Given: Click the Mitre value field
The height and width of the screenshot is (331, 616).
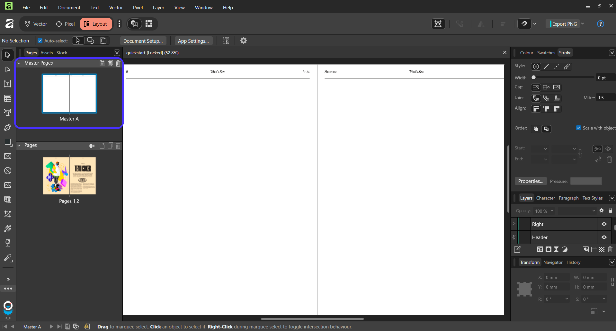Looking at the screenshot, I should [x=605, y=98].
